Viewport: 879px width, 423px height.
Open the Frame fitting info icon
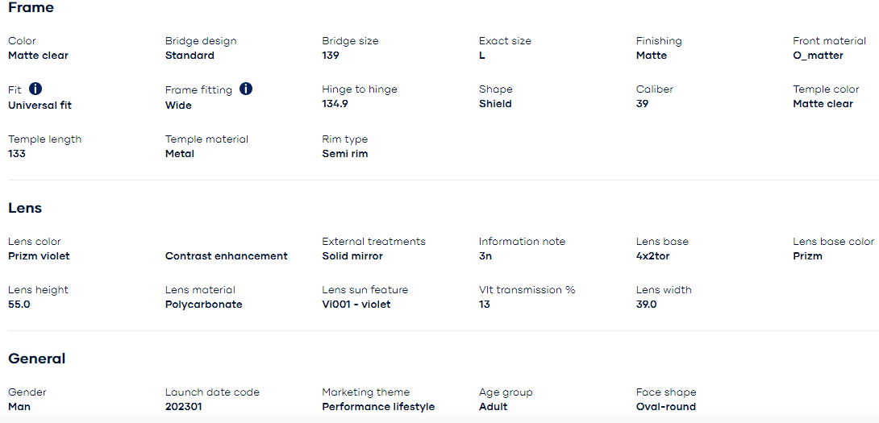246,89
